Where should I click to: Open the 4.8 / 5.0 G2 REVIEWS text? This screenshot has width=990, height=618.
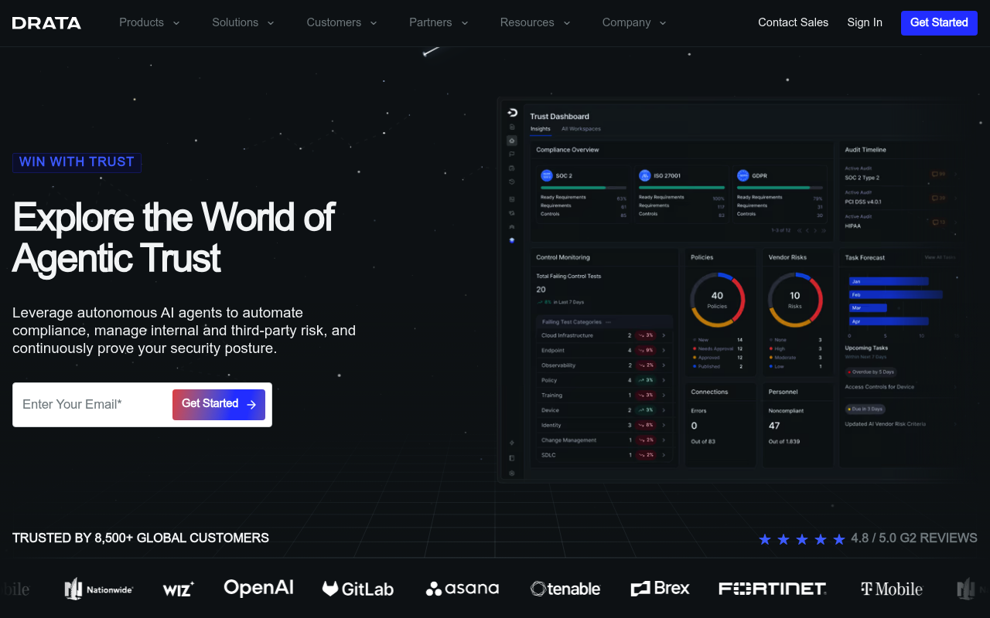pos(914,538)
